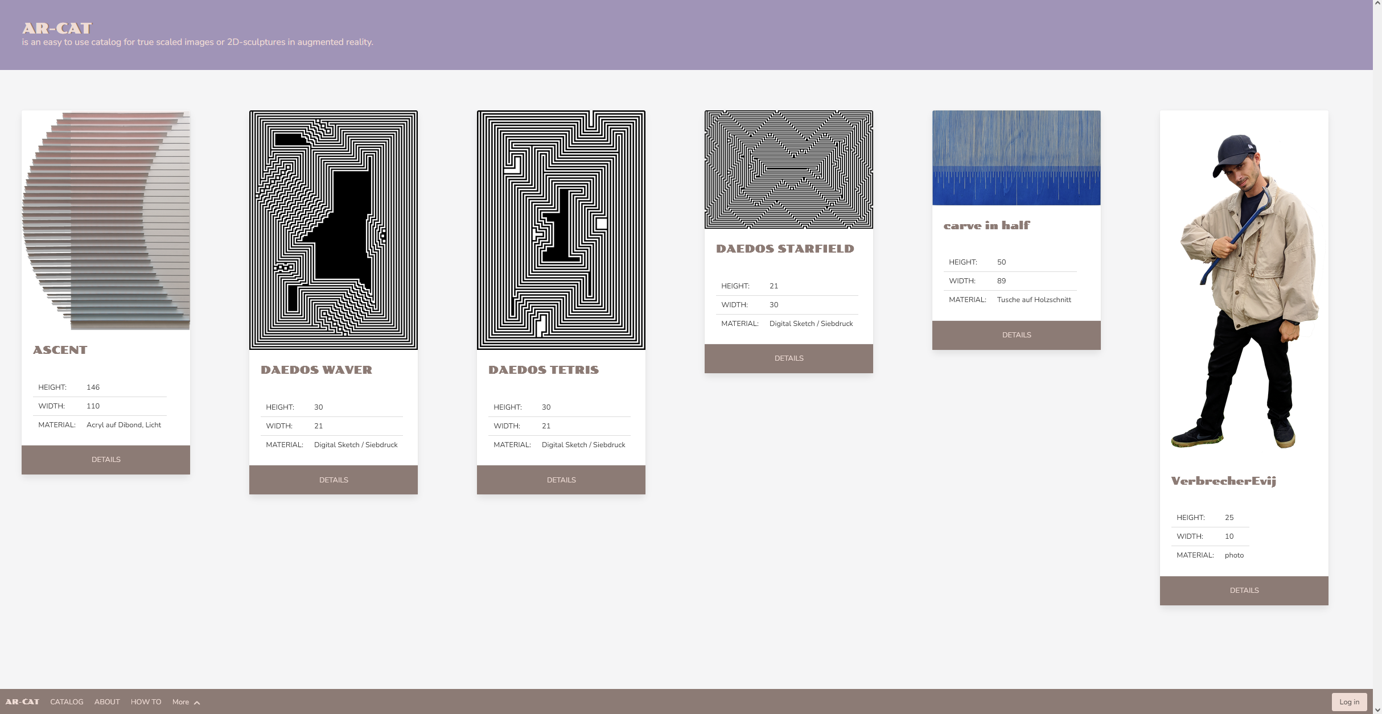1382x714 pixels.
Task: Open DETAILS for DAEDOS STARFIELD
Action: (789, 358)
